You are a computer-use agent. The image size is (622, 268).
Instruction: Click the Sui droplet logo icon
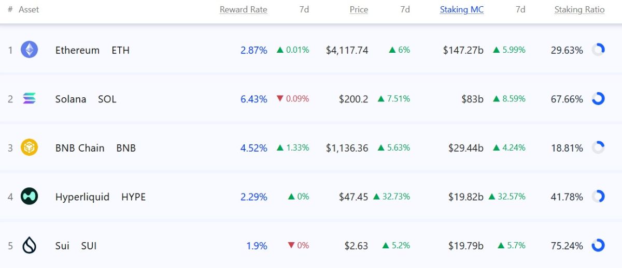click(x=29, y=245)
